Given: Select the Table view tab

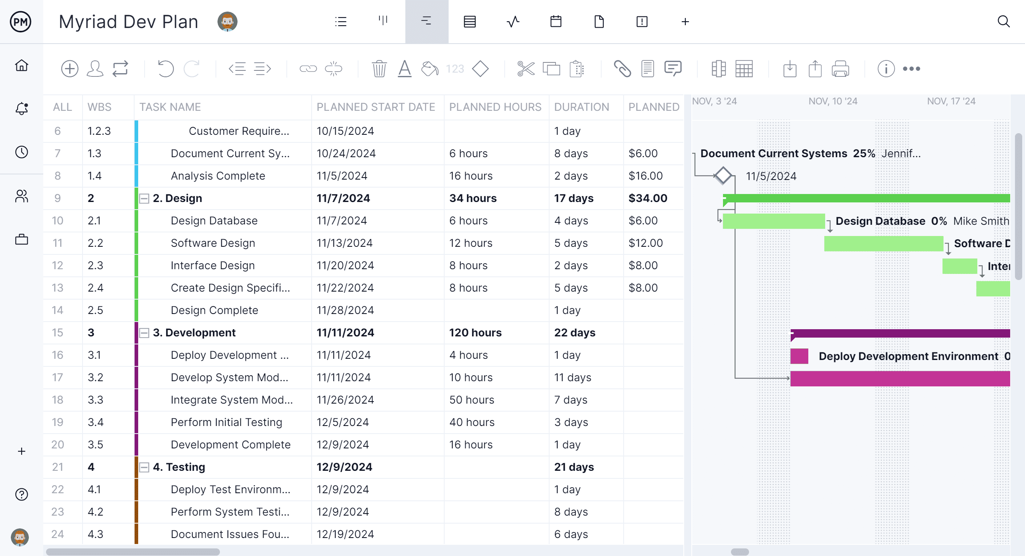Looking at the screenshot, I should [470, 21].
